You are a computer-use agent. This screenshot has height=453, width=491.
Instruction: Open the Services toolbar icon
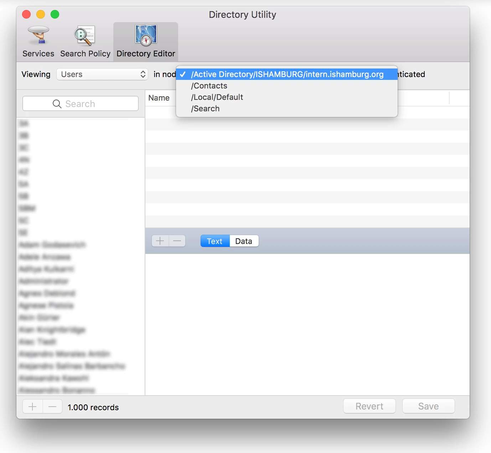click(x=38, y=41)
